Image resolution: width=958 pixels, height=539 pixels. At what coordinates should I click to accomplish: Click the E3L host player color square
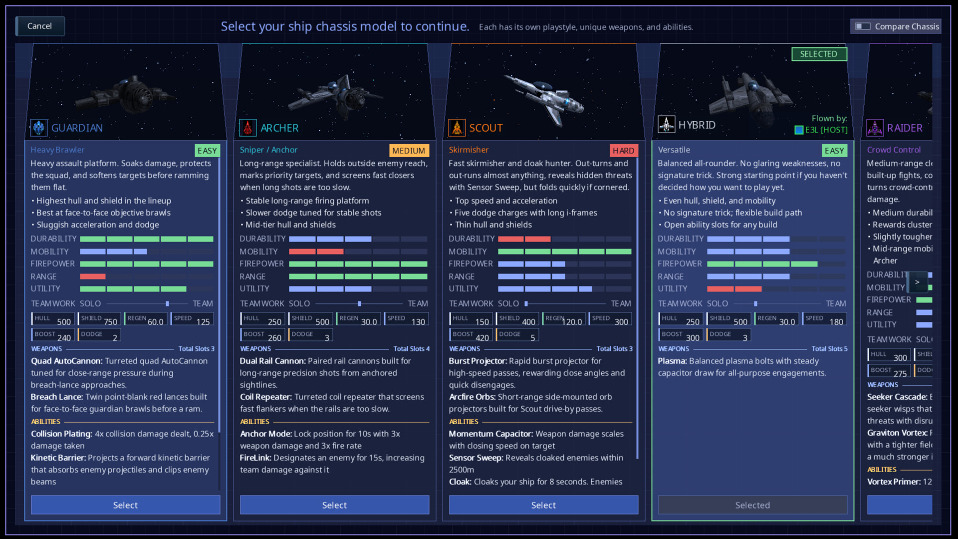(799, 130)
